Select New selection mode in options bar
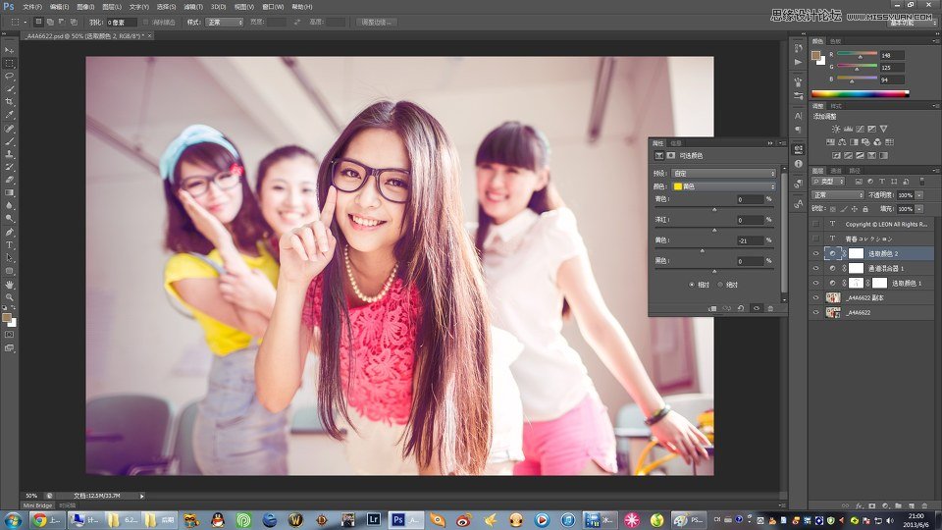The image size is (942, 530). (38, 23)
